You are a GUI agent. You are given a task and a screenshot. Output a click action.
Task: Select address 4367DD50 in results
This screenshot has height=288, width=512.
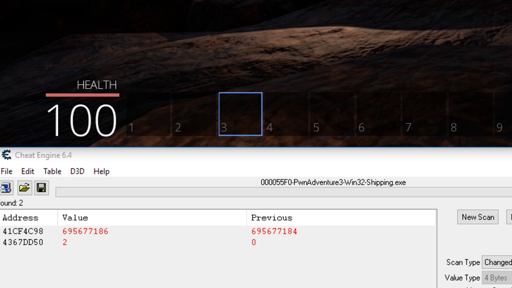(x=22, y=242)
